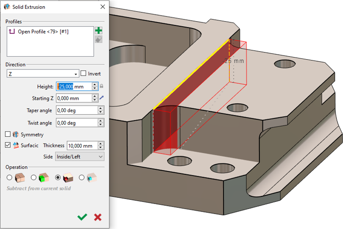
Task: Click the pick point icon beside Starting Z
Action: click(101, 98)
